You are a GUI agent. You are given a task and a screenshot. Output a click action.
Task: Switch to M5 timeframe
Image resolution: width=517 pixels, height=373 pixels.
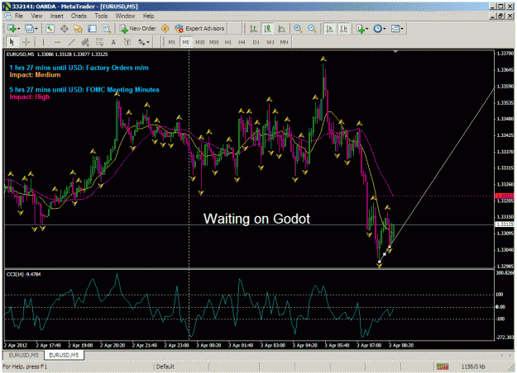186,42
